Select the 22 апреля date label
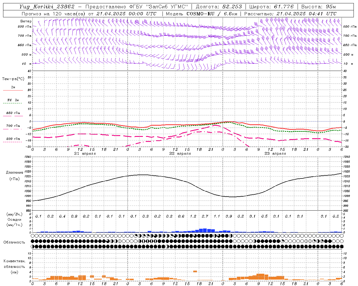This screenshot has width=358, height=286. [x=180, y=154]
